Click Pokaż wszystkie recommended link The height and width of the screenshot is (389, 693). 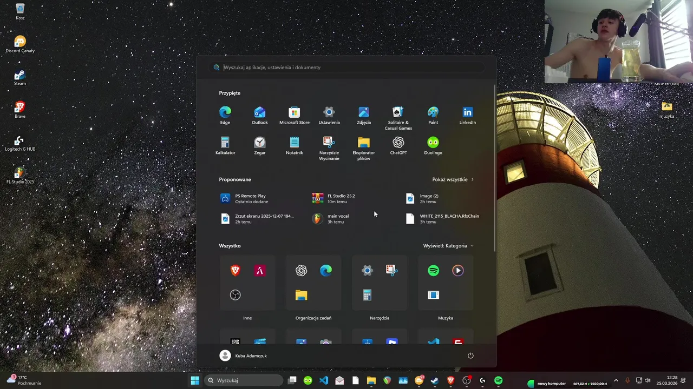click(453, 179)
